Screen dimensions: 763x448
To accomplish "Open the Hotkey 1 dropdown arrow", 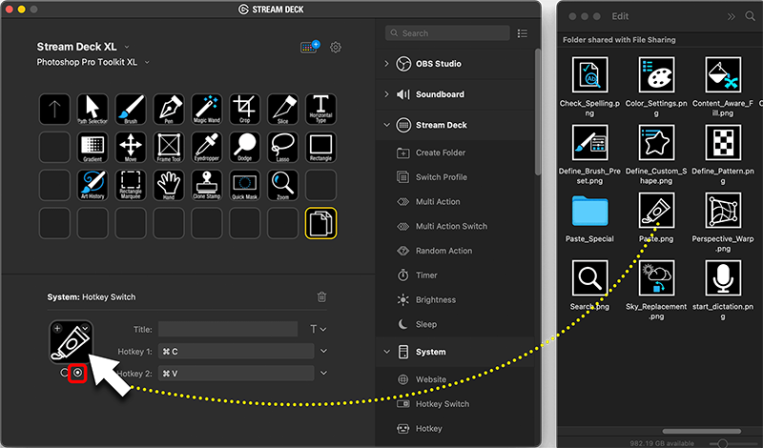I will point(323,351).
